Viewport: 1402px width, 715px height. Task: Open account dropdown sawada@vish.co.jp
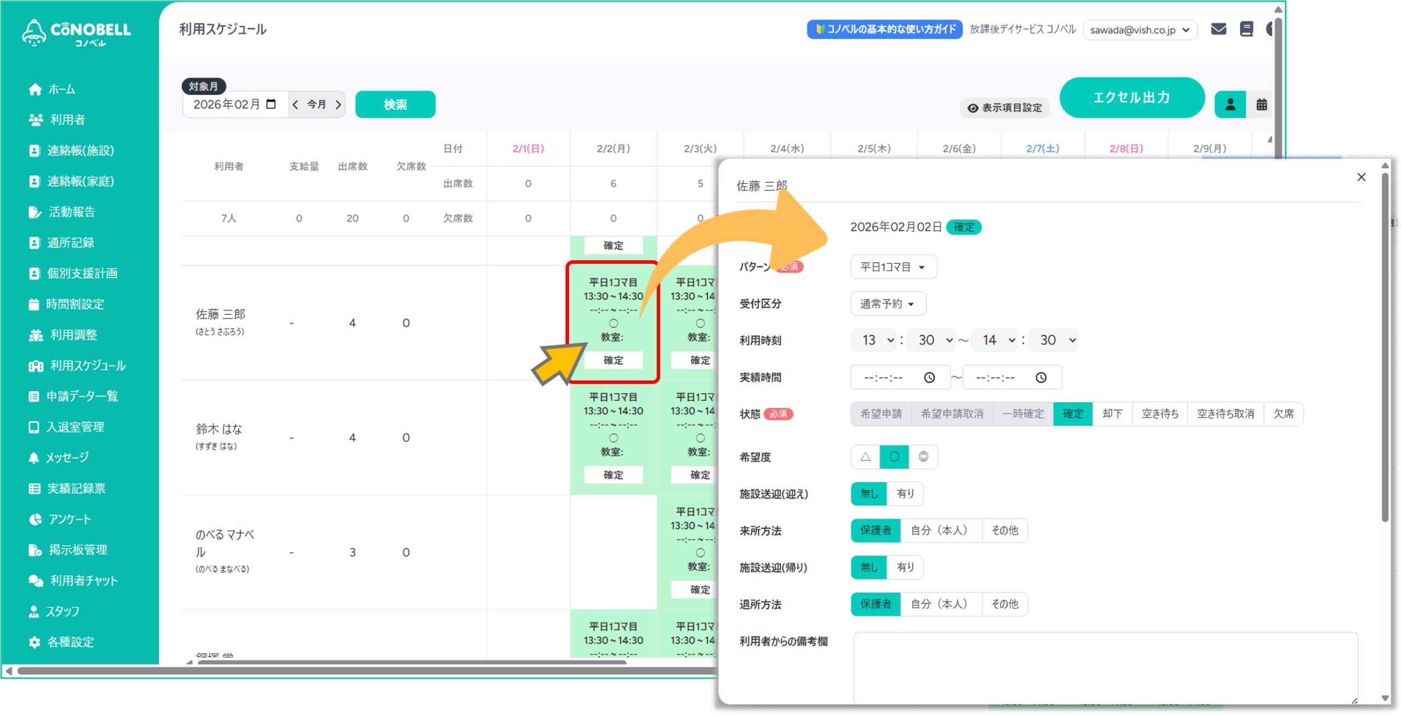(1139, 30)
